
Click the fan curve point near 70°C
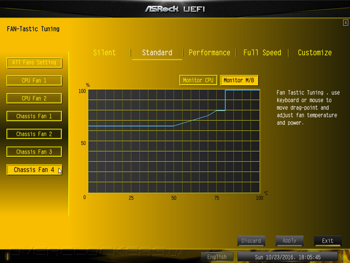click(x=208, y=115)
